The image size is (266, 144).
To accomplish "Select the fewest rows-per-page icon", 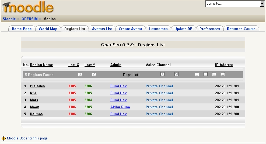I will (x=197, y=74).
